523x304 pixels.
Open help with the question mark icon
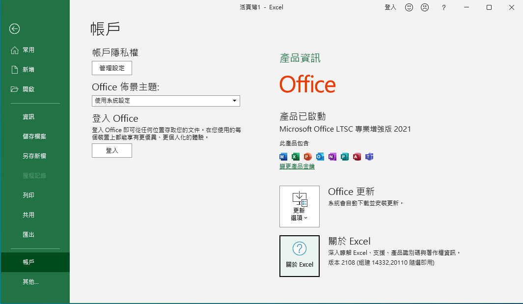pyautogui.click(x=443, y=7)
